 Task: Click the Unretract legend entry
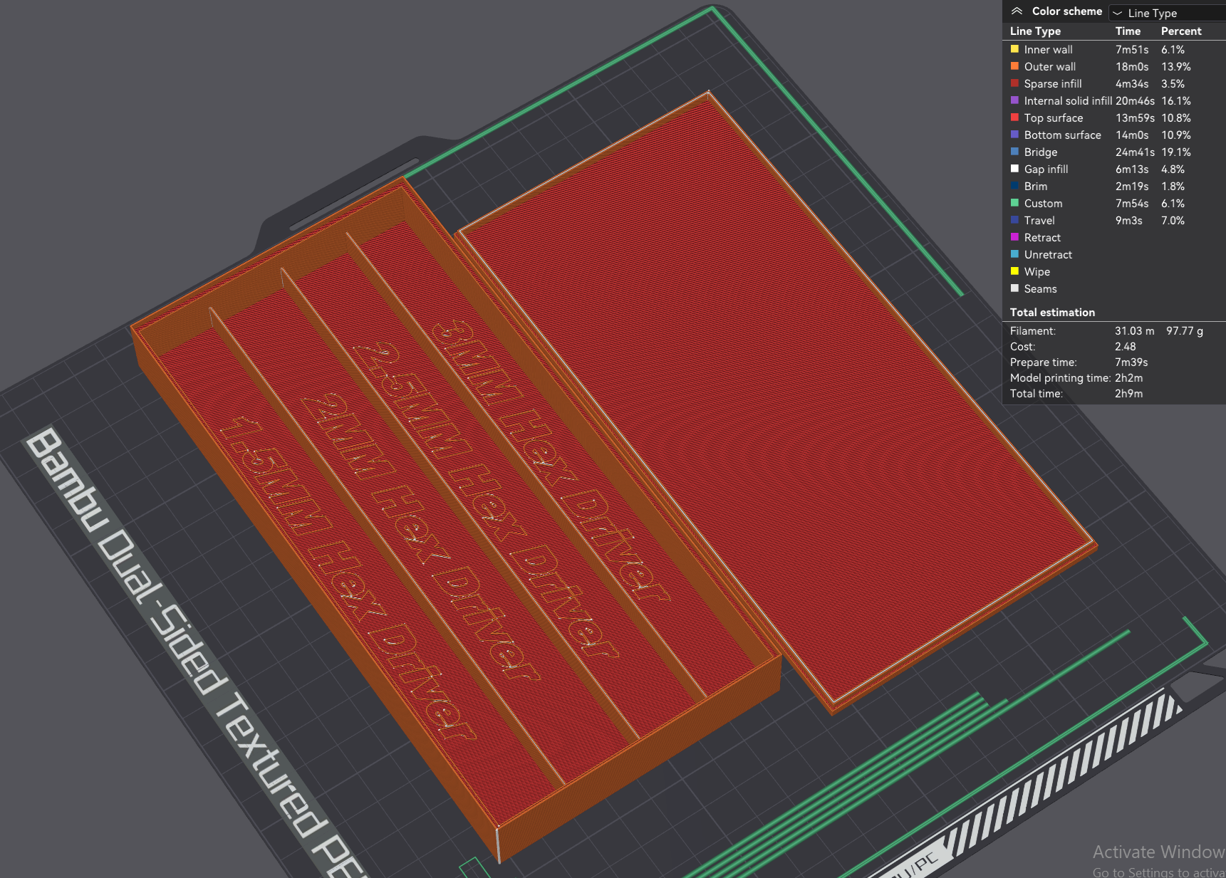1048,254
